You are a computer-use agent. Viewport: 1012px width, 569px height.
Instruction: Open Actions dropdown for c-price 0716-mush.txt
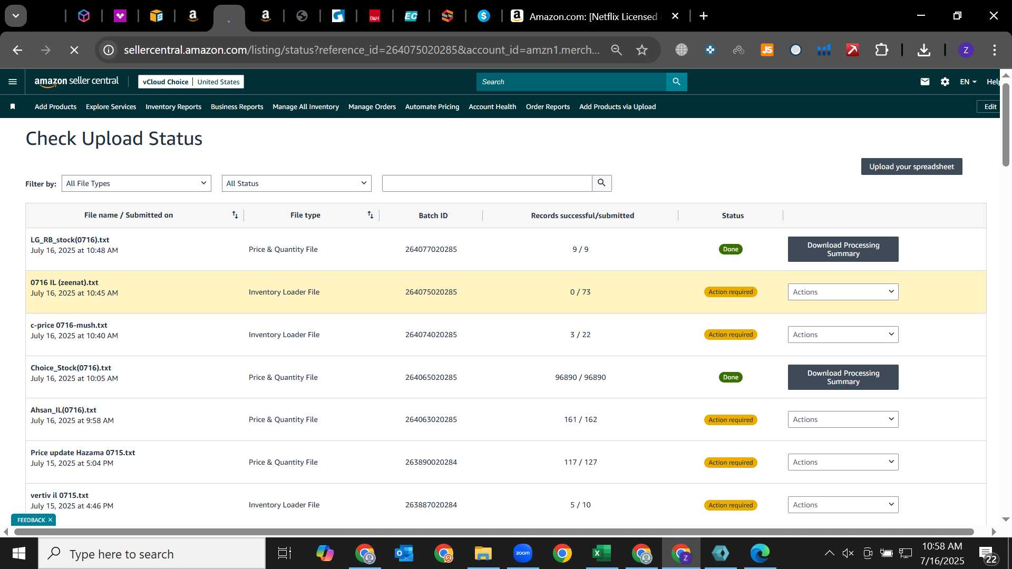click(x=843, y=335)
